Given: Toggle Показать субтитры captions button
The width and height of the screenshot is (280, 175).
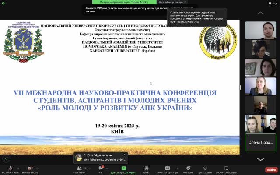Looking at the screenshot, I should tap(167, 170).
